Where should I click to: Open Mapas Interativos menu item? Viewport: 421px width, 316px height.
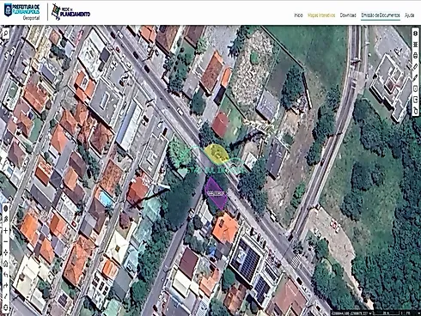point(321,15)
